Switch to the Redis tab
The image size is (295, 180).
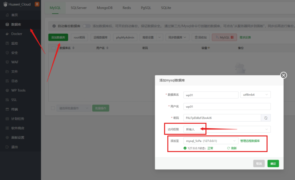coord(127,8)
